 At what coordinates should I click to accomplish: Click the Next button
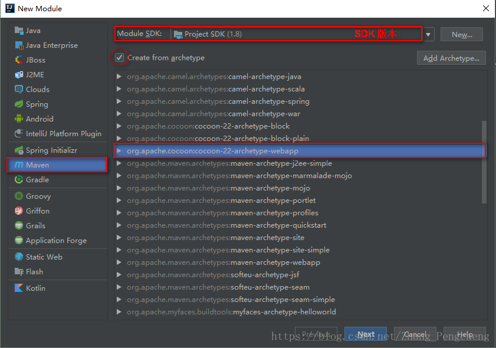(366, 334)
